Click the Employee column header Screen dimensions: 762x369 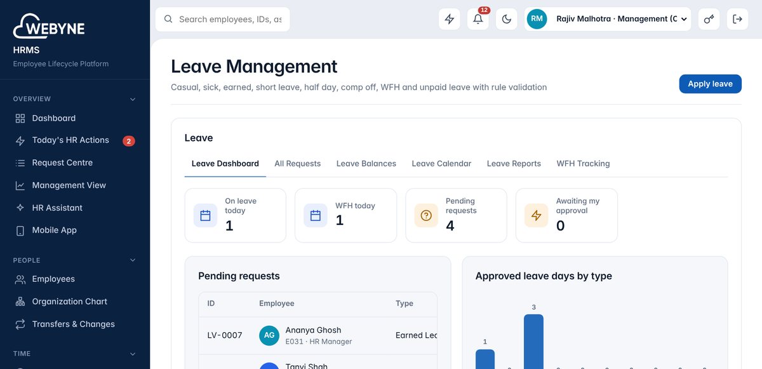point(277,304)
